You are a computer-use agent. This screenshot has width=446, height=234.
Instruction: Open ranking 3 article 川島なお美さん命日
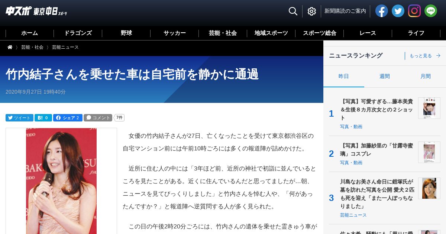376,194
